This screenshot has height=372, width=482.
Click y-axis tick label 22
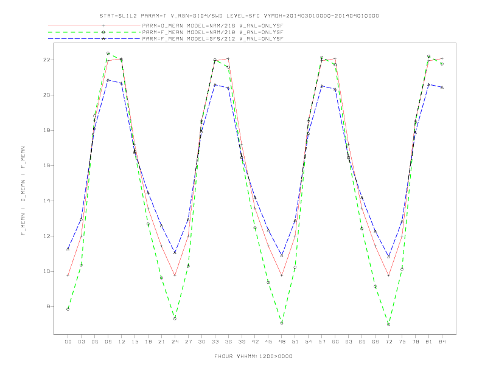pyautogui.click(x=47, y=60)
